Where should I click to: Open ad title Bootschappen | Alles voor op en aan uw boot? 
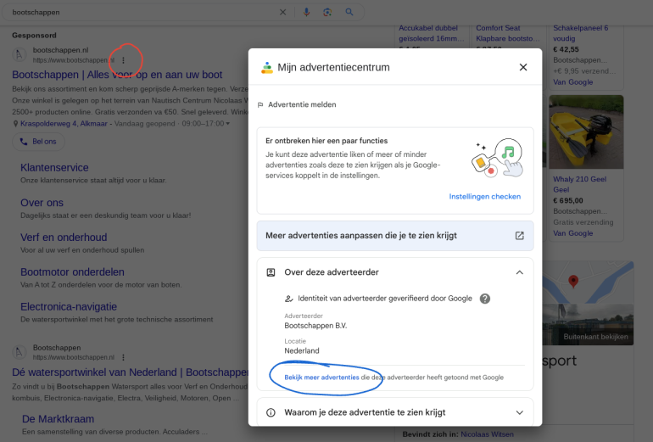click(117, 75)
